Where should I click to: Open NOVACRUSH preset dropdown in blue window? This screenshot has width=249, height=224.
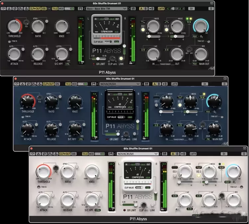120,84
